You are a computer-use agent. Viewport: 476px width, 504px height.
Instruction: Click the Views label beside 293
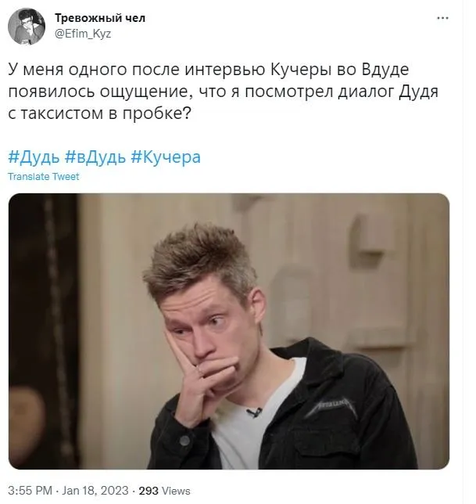(176, 491)
